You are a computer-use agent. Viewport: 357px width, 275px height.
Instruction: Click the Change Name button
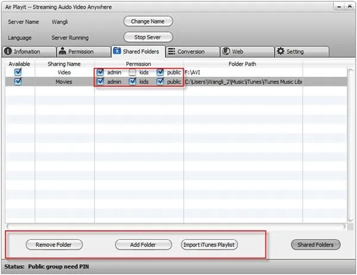148,21
